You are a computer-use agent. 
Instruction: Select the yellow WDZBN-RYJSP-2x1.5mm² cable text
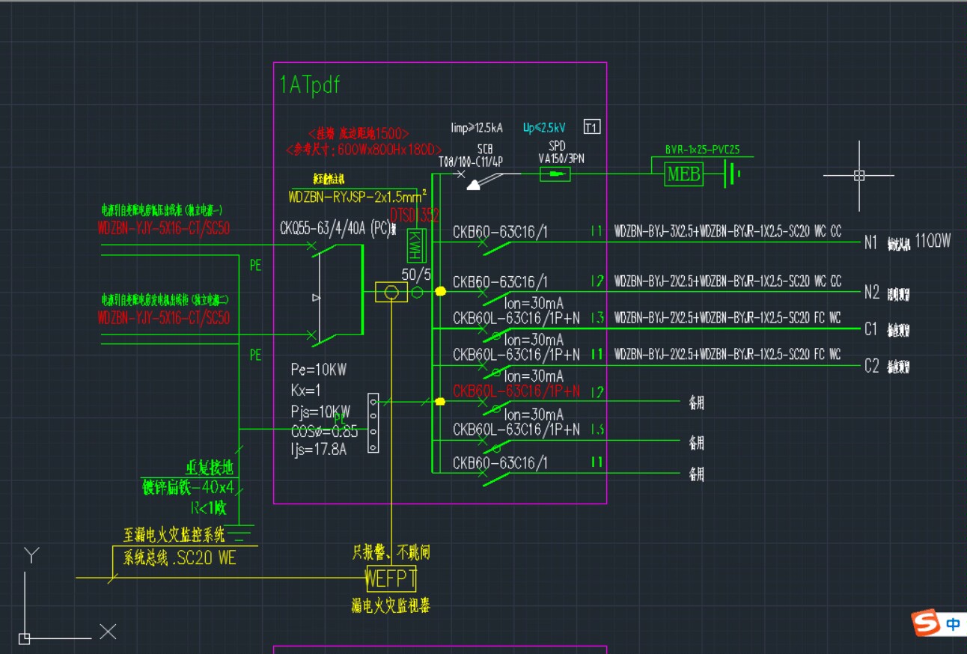(x=358, y=197)
